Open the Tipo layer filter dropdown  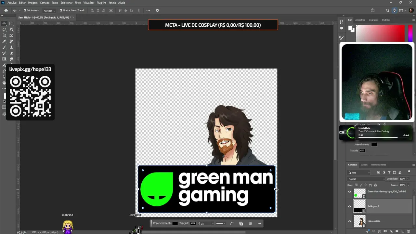(x=359, y=173)
